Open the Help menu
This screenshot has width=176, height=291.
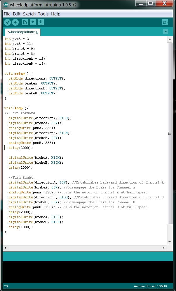click(56, 14)
